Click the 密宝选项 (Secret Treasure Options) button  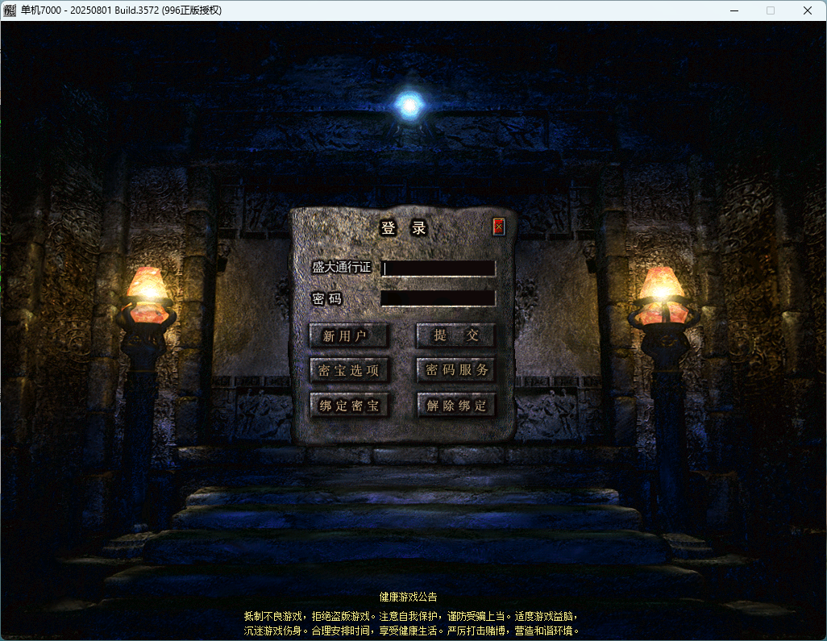(x=349, y=370)
